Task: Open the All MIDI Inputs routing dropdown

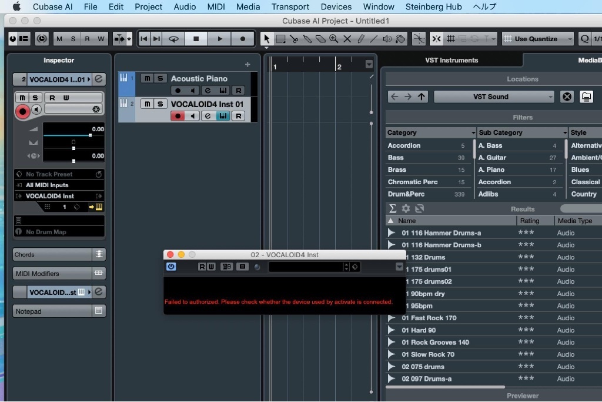Action: point(59,185)
